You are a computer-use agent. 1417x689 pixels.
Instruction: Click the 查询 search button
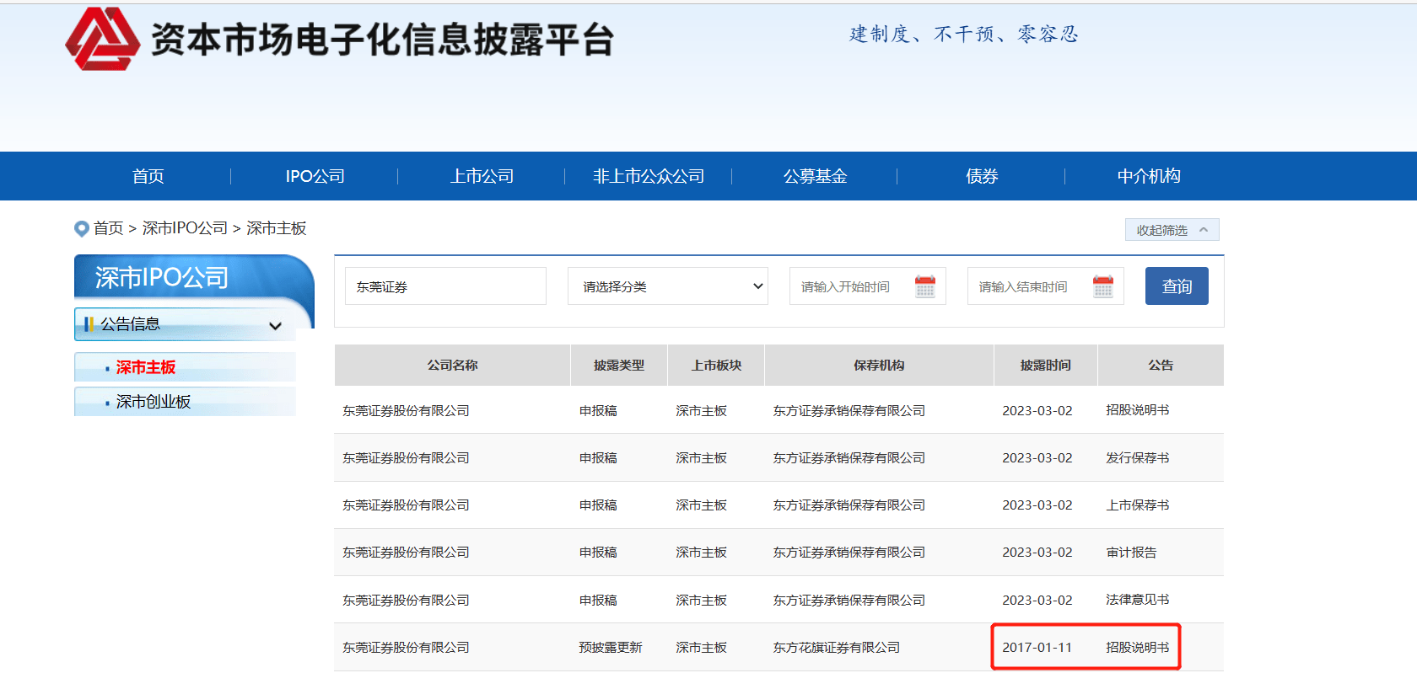tap(1177, 286)
